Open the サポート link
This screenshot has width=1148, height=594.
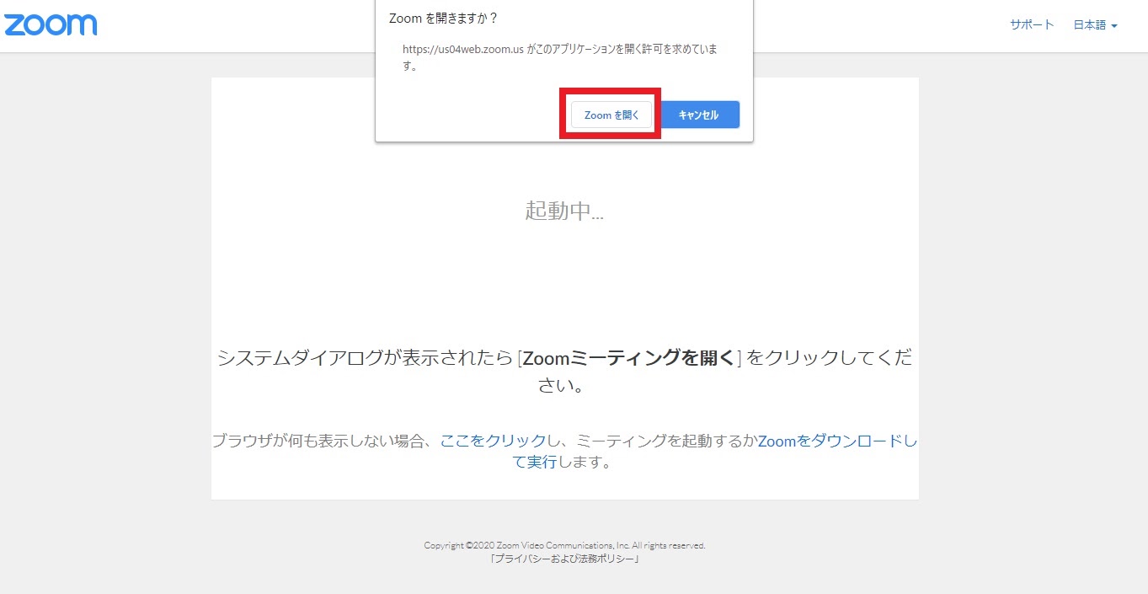(x=1032, y=24)
